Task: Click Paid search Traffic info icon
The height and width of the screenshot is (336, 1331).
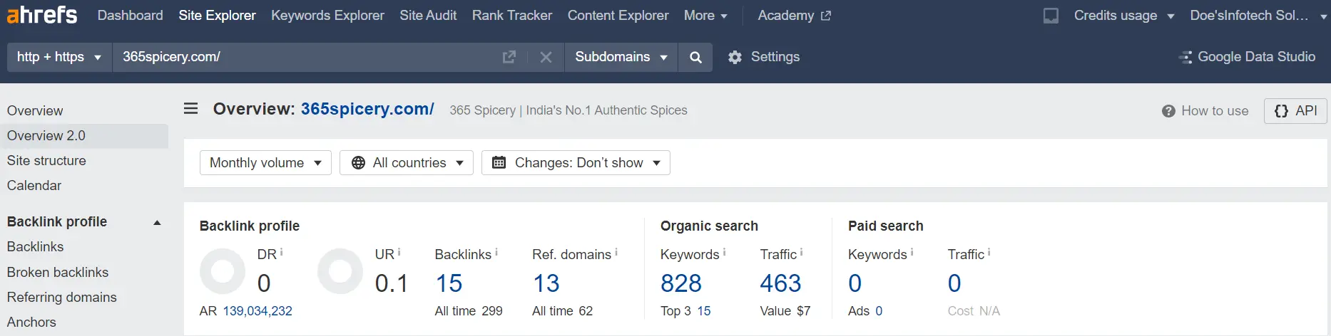Action: (989, 252)
